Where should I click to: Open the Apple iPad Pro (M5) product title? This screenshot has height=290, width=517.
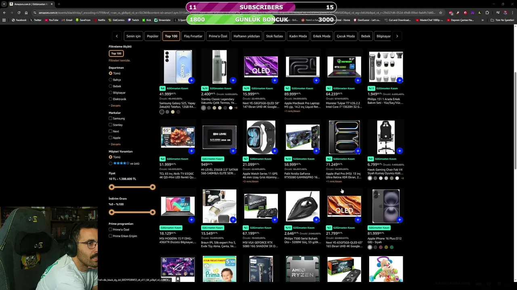point(344,176)
